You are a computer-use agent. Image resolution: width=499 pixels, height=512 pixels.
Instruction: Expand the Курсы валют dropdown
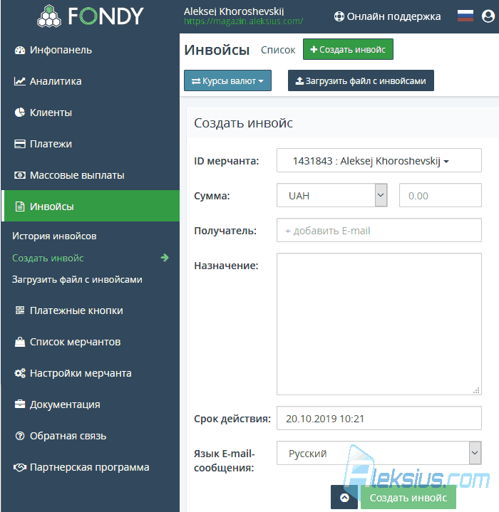tap(228, 80)
